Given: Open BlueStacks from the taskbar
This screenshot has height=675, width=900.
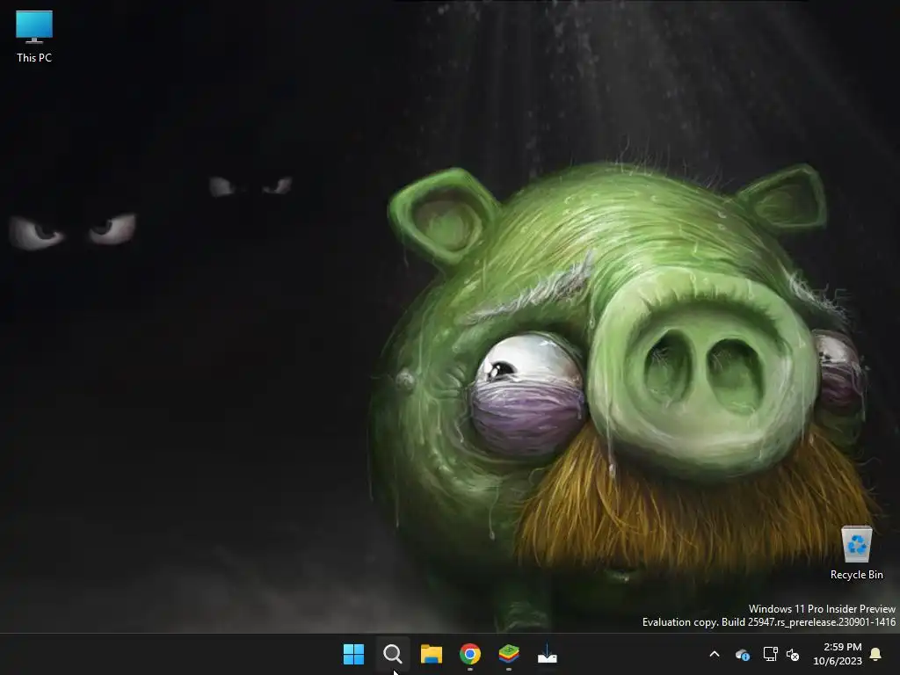Looking at the screenshot, I should [509, 654].
